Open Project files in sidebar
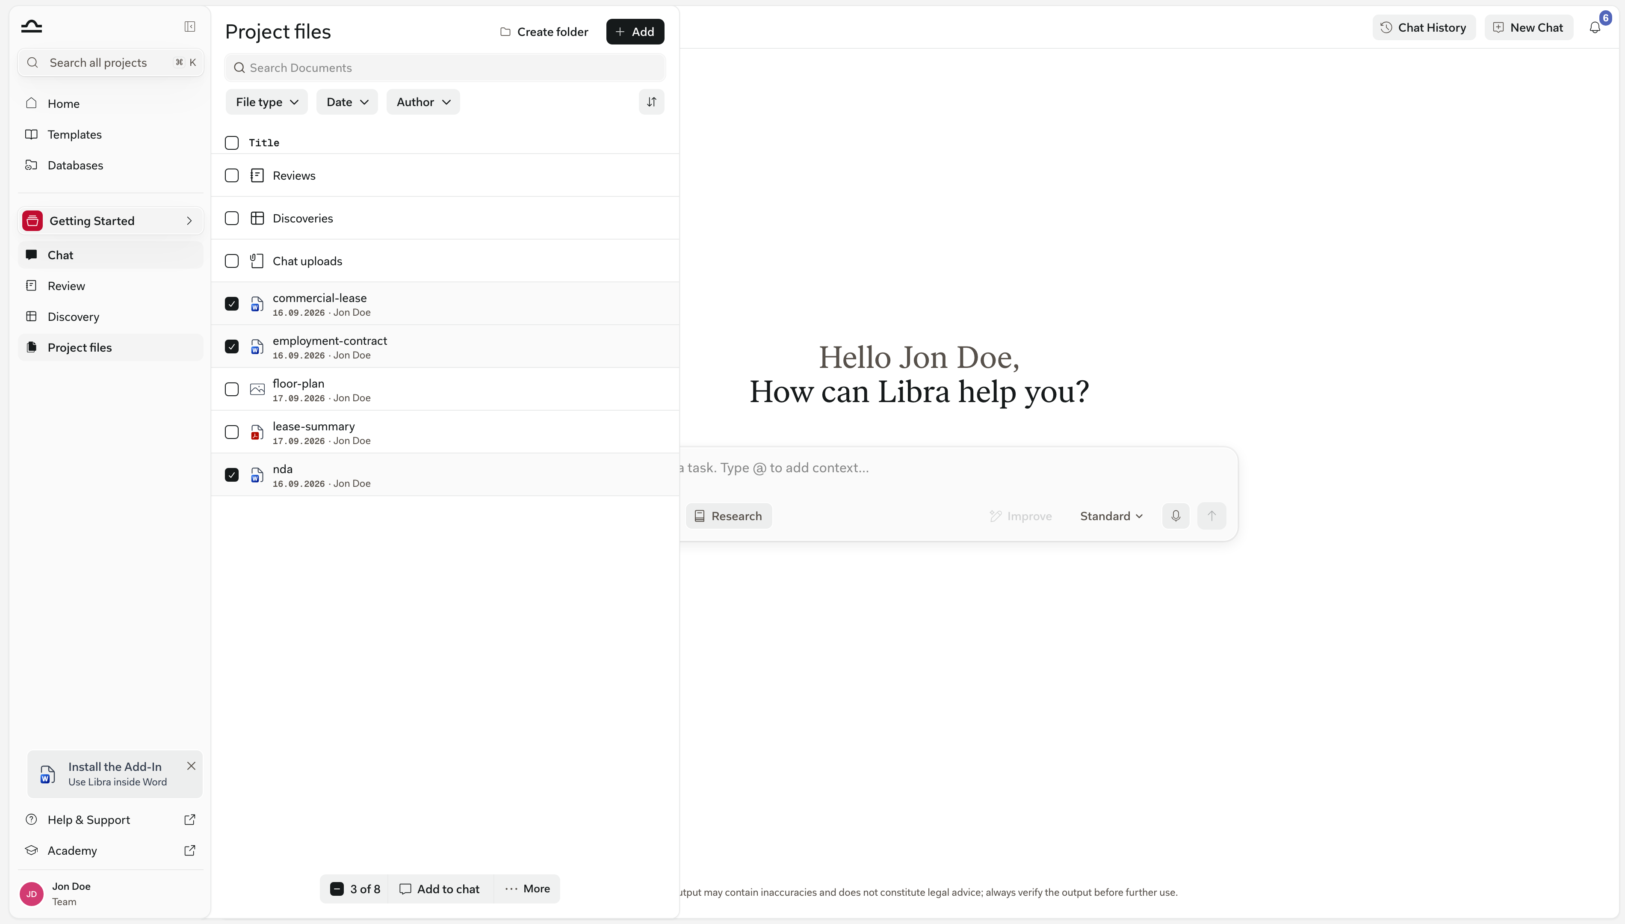Viewport: 1625px width, 924px height. (110, 347)
